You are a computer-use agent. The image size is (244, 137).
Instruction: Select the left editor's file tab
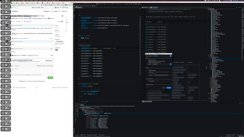[78, 8]
